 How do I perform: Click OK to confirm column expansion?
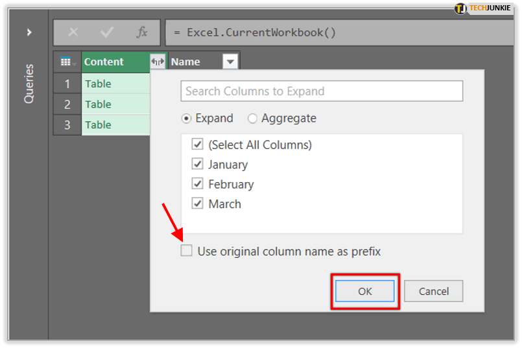[365, 292]
